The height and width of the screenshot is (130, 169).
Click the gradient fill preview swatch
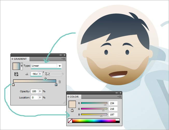point(16,66)
